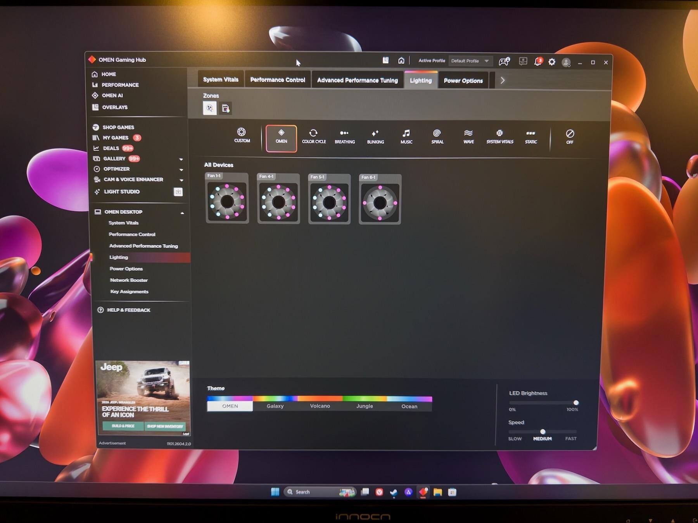The width and height of the screenshot is (698, 523).
Task: Open Key Assignments in the sidebar
Action: pos(130,292)
